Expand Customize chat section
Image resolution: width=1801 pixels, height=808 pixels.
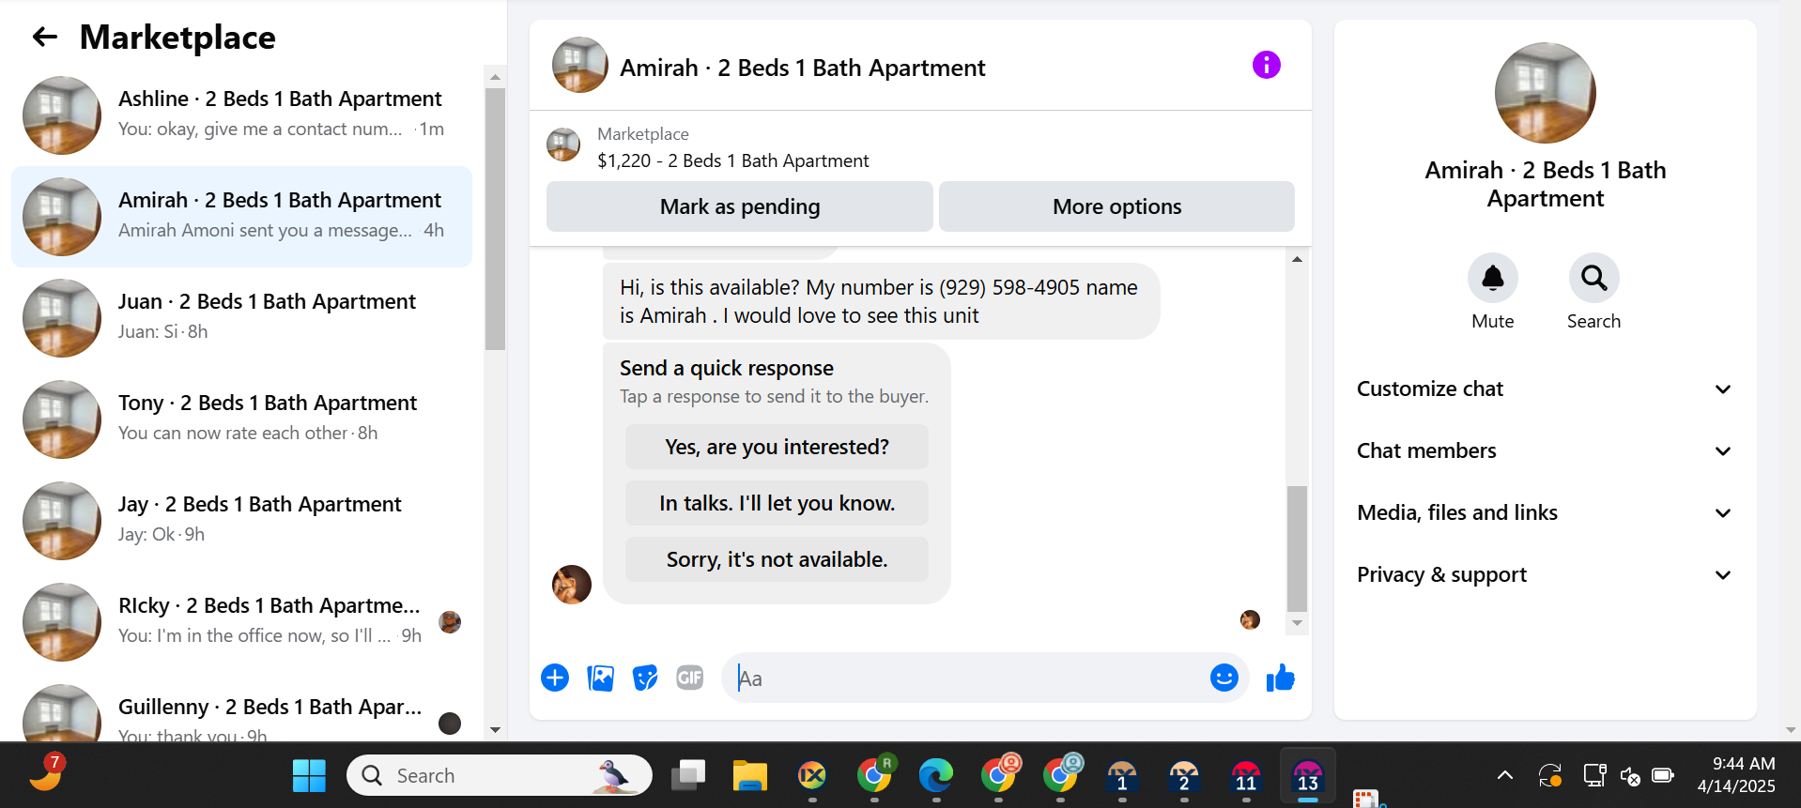click(1545, 389)
